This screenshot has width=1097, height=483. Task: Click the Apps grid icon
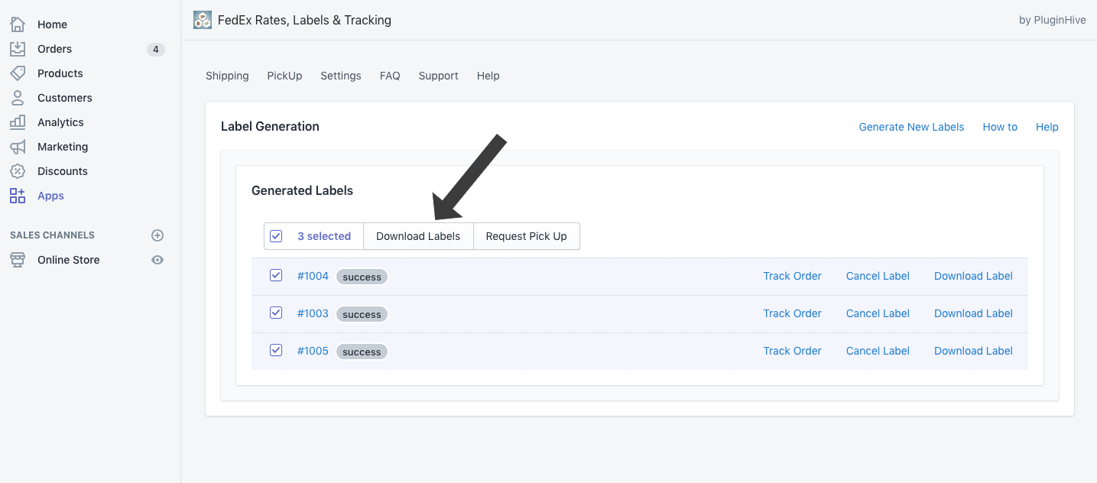18,196
